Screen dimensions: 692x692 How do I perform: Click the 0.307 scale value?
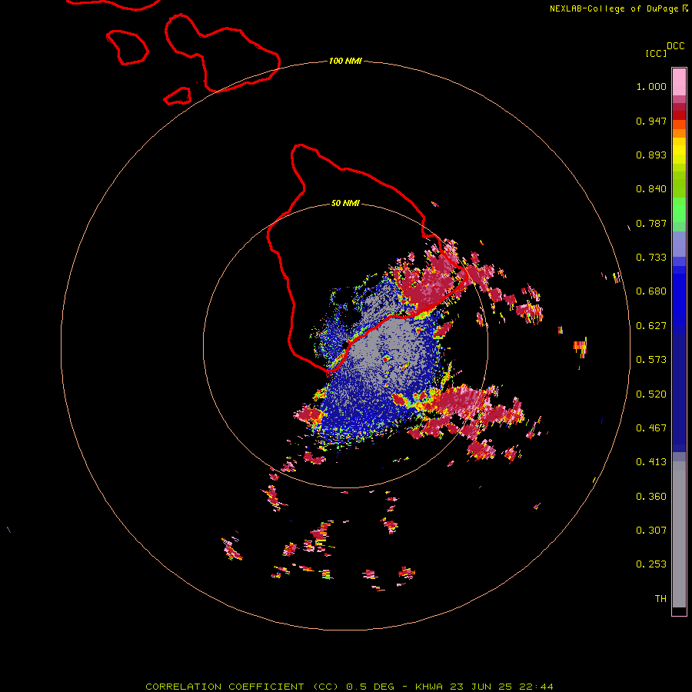pyautogui.click(x=651, y=531)
